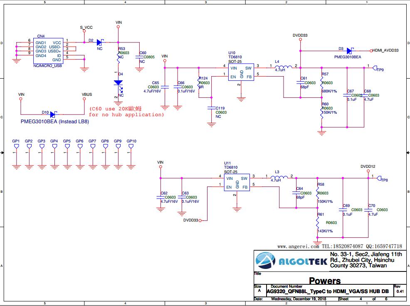Click the Algoltek address text
Viewport: 410px width, 306px height.
pyautogui.click(x=366, y=260)
